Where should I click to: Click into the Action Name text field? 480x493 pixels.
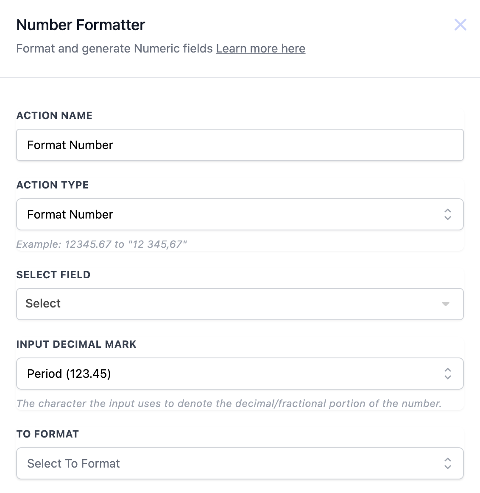click(240, 145)
